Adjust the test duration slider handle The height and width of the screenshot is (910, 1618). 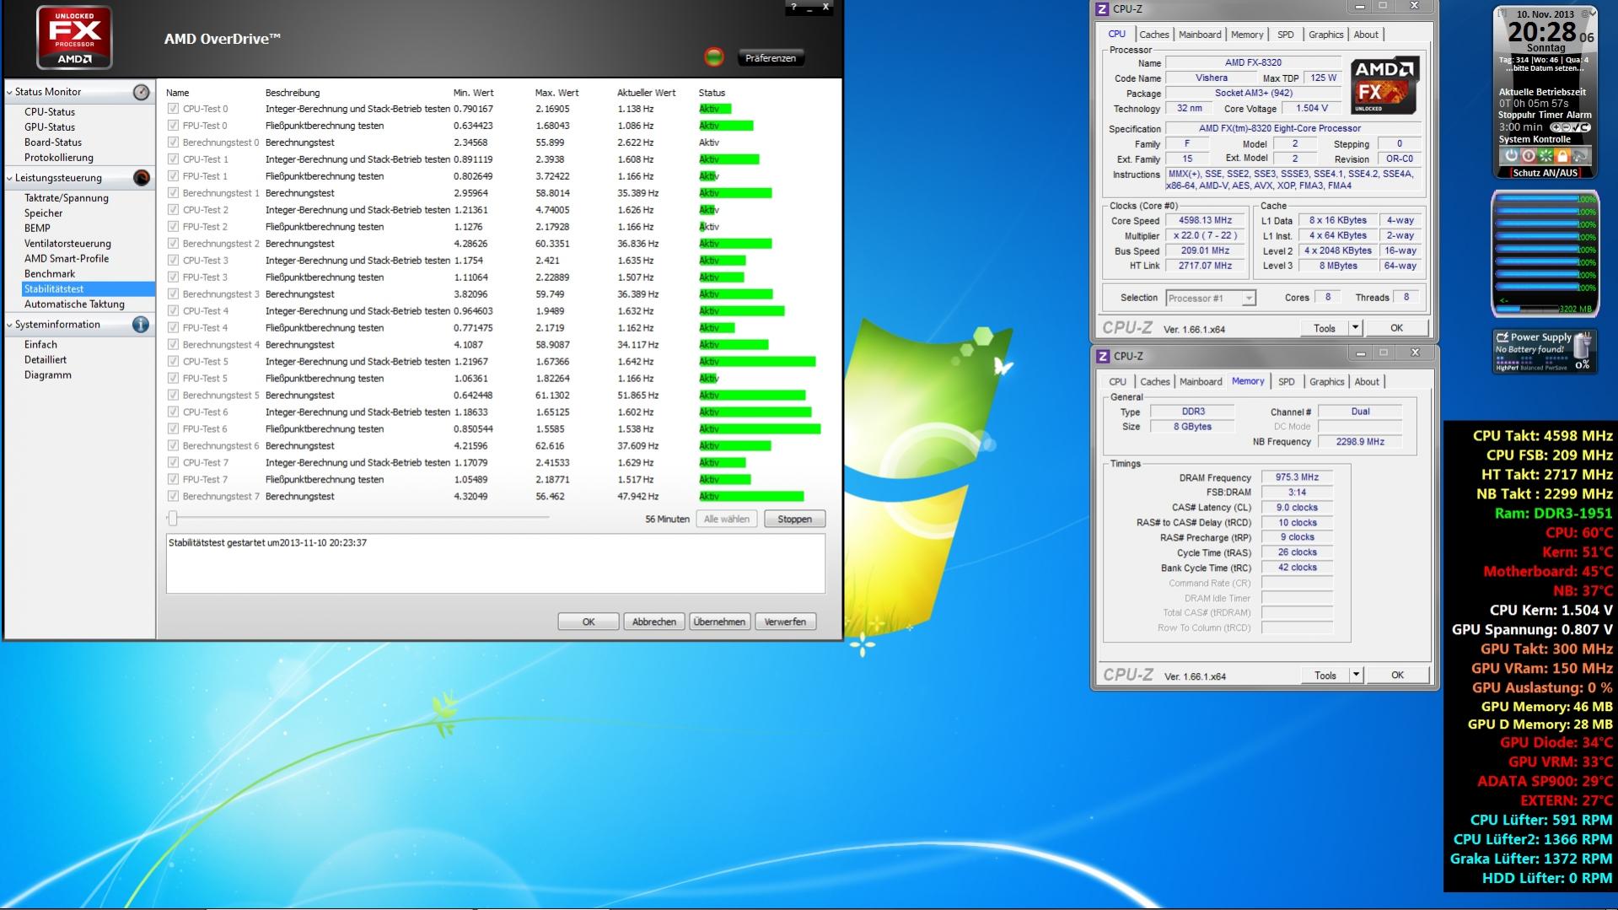[173, 518]
